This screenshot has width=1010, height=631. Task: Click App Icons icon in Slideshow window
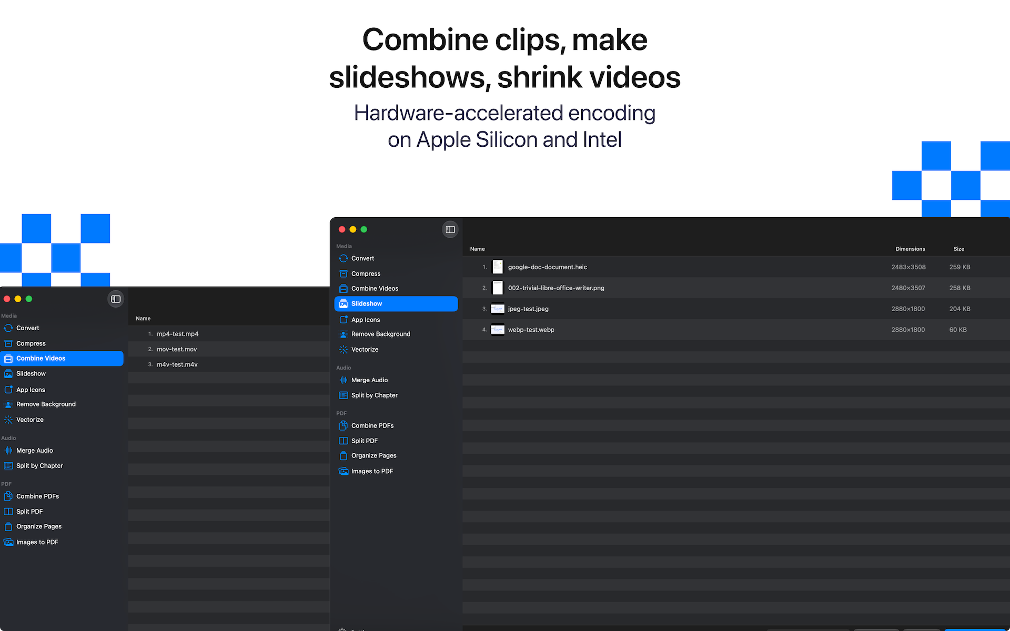point(344,320)
